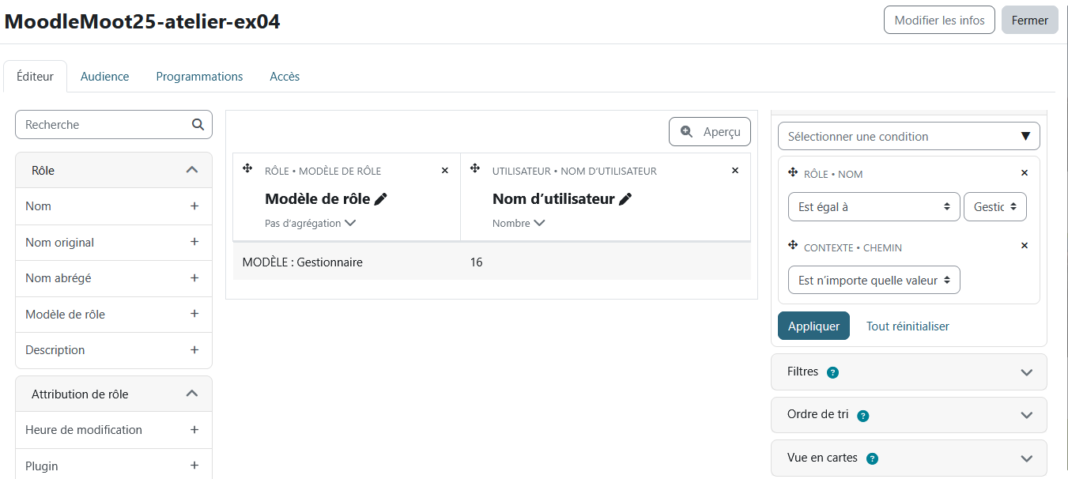Switch to the Audience tab
1068x479 pixels.
coord(104,76)
